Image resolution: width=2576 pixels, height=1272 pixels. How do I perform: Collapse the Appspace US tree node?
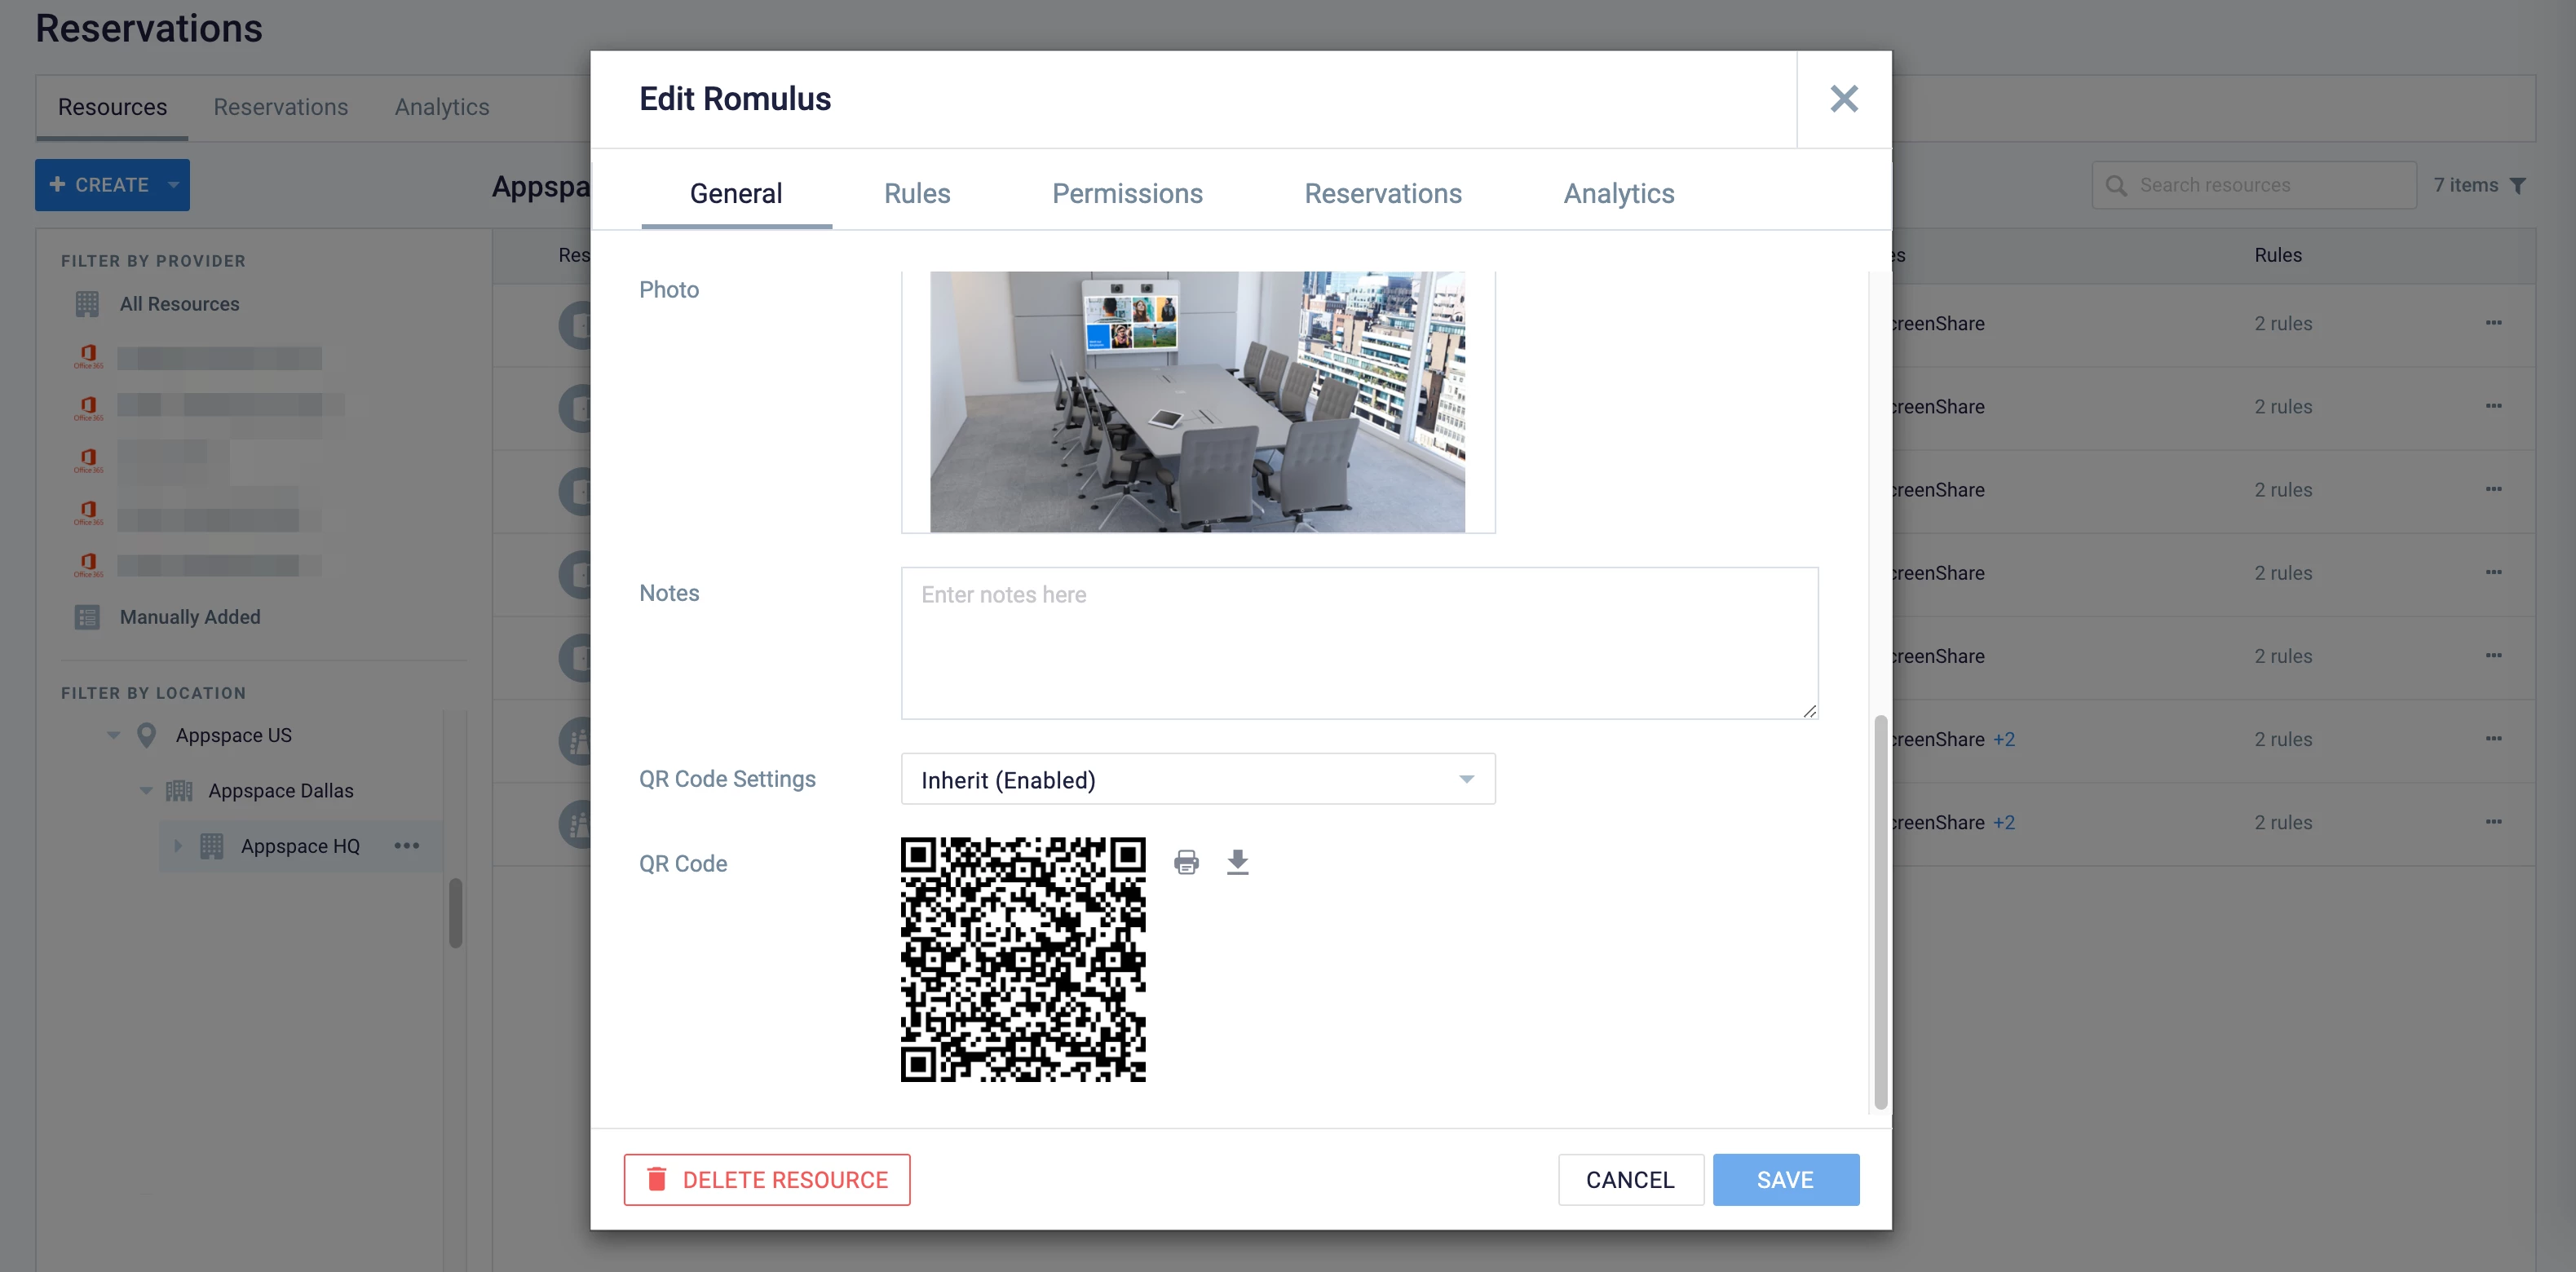click(x=113, y=735)
